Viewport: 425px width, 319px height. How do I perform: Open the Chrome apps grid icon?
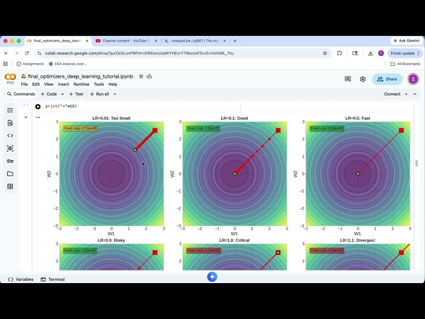click(x=5, y=64)
